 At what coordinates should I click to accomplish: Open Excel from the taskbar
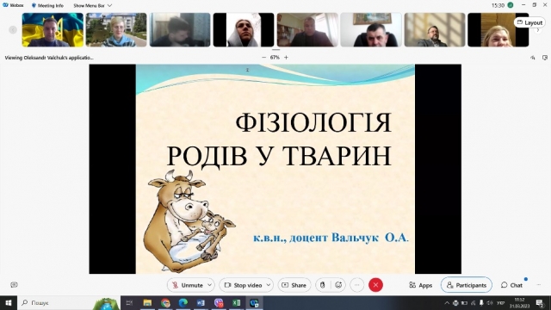click(x=237, y=302)
